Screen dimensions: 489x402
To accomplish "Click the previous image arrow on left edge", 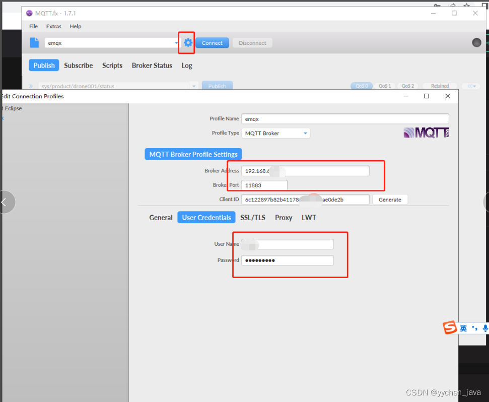I will (x=5, y=202).
